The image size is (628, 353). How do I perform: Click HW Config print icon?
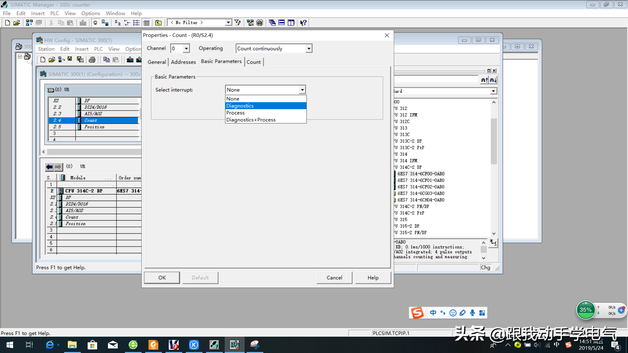pos(92,59)
